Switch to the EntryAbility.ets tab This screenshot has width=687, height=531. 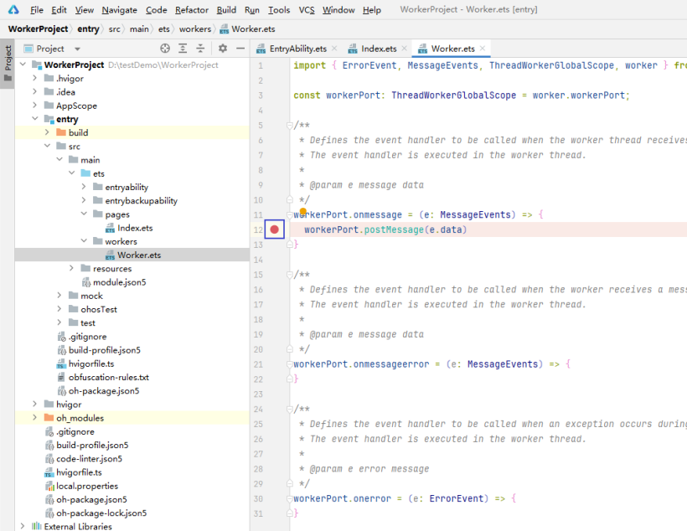click(297, 49)
